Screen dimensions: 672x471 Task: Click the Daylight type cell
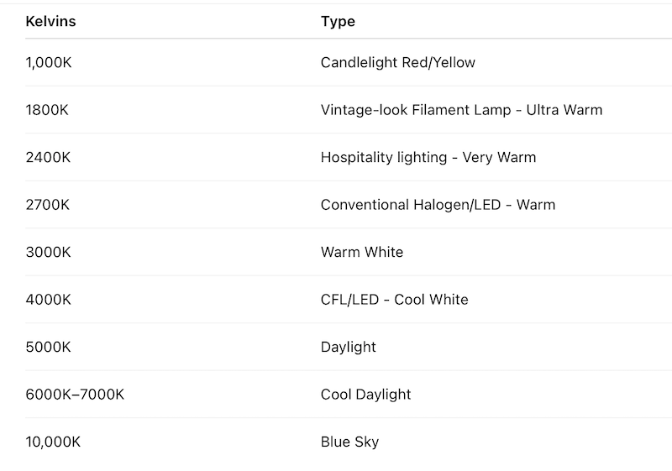[348, 347]
